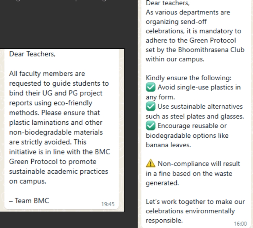Screen dimensions: 253x228
Task: Click the 16:00 timestamp on the right message
Action: click(x=240, y=224)
